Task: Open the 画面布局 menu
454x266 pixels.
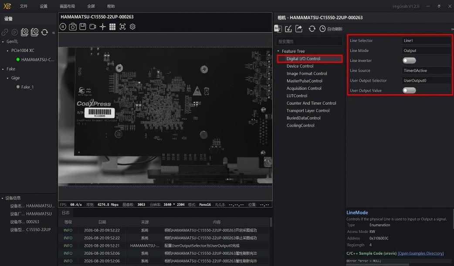Action: [x=67, y=6]
